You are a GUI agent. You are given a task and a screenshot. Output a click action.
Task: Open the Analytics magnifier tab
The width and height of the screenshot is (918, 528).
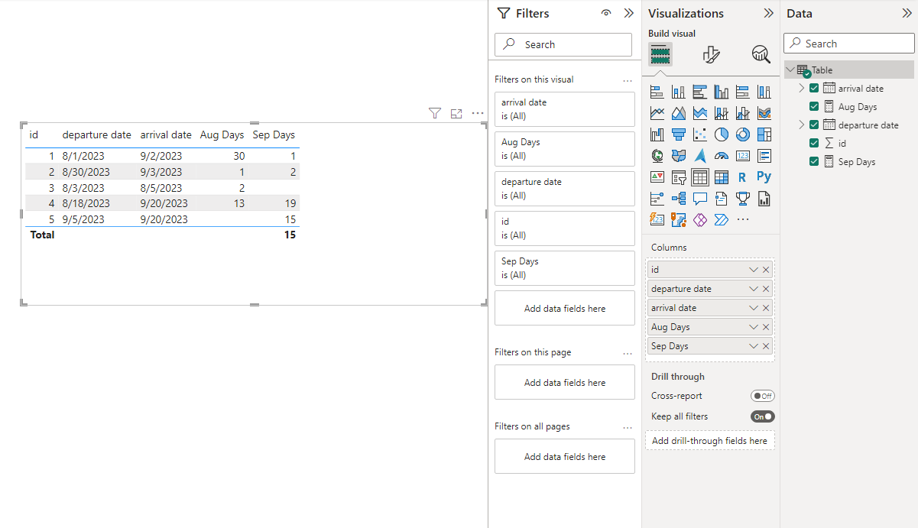[761, 54]
